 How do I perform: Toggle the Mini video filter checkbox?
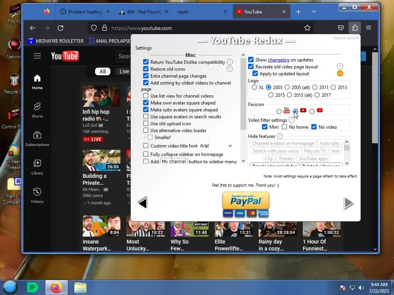(265, 127)
